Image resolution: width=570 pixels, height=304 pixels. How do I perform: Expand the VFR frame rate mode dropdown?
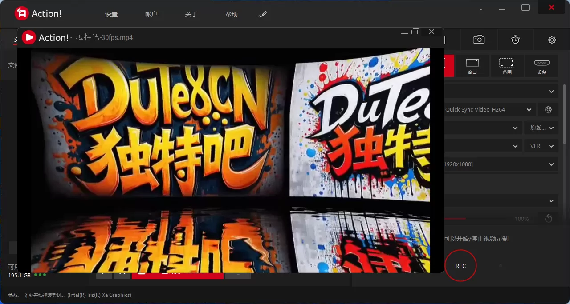tap(541, 146)
